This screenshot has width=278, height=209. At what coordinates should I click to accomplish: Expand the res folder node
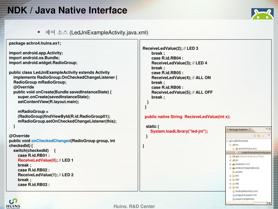click(230, 187)
